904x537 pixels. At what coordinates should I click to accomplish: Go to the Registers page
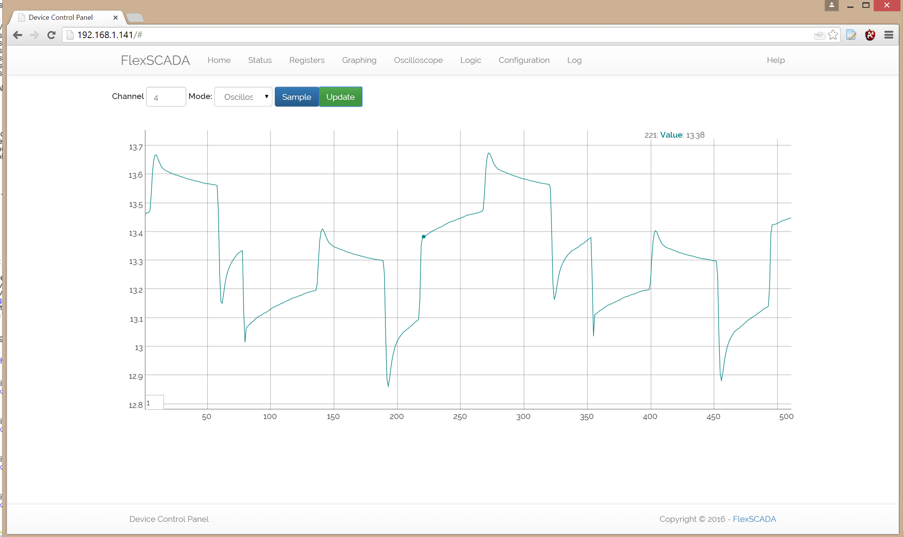(x=307, y=60)
